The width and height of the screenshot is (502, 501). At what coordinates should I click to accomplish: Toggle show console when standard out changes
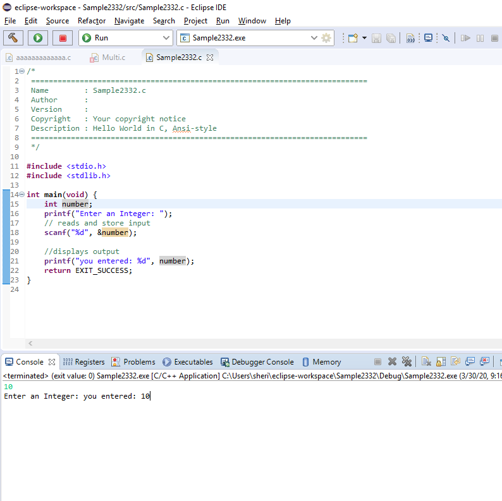point(470,362)
